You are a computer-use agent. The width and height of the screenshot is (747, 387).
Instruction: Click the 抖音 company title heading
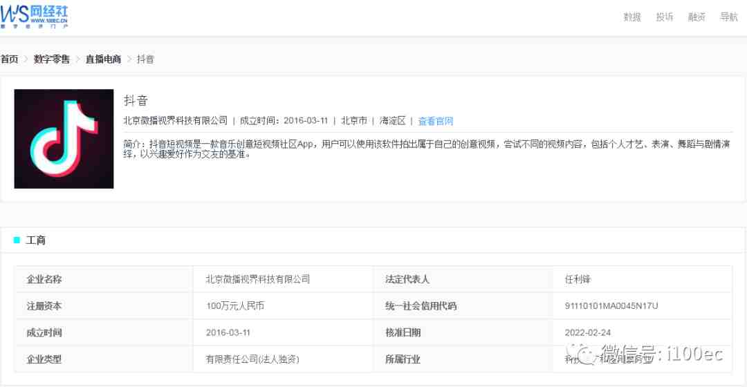tap(136, 100)
